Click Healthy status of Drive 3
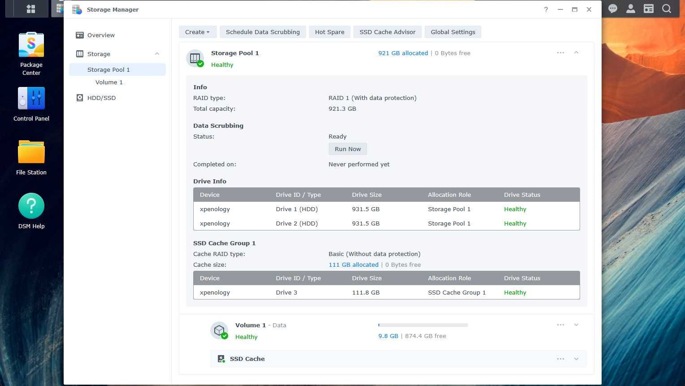This screenshot has height=386, width=685. click(x=515, y=292)
